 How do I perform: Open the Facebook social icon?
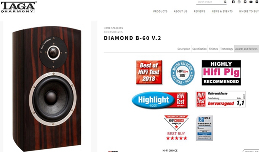(233, 2)
